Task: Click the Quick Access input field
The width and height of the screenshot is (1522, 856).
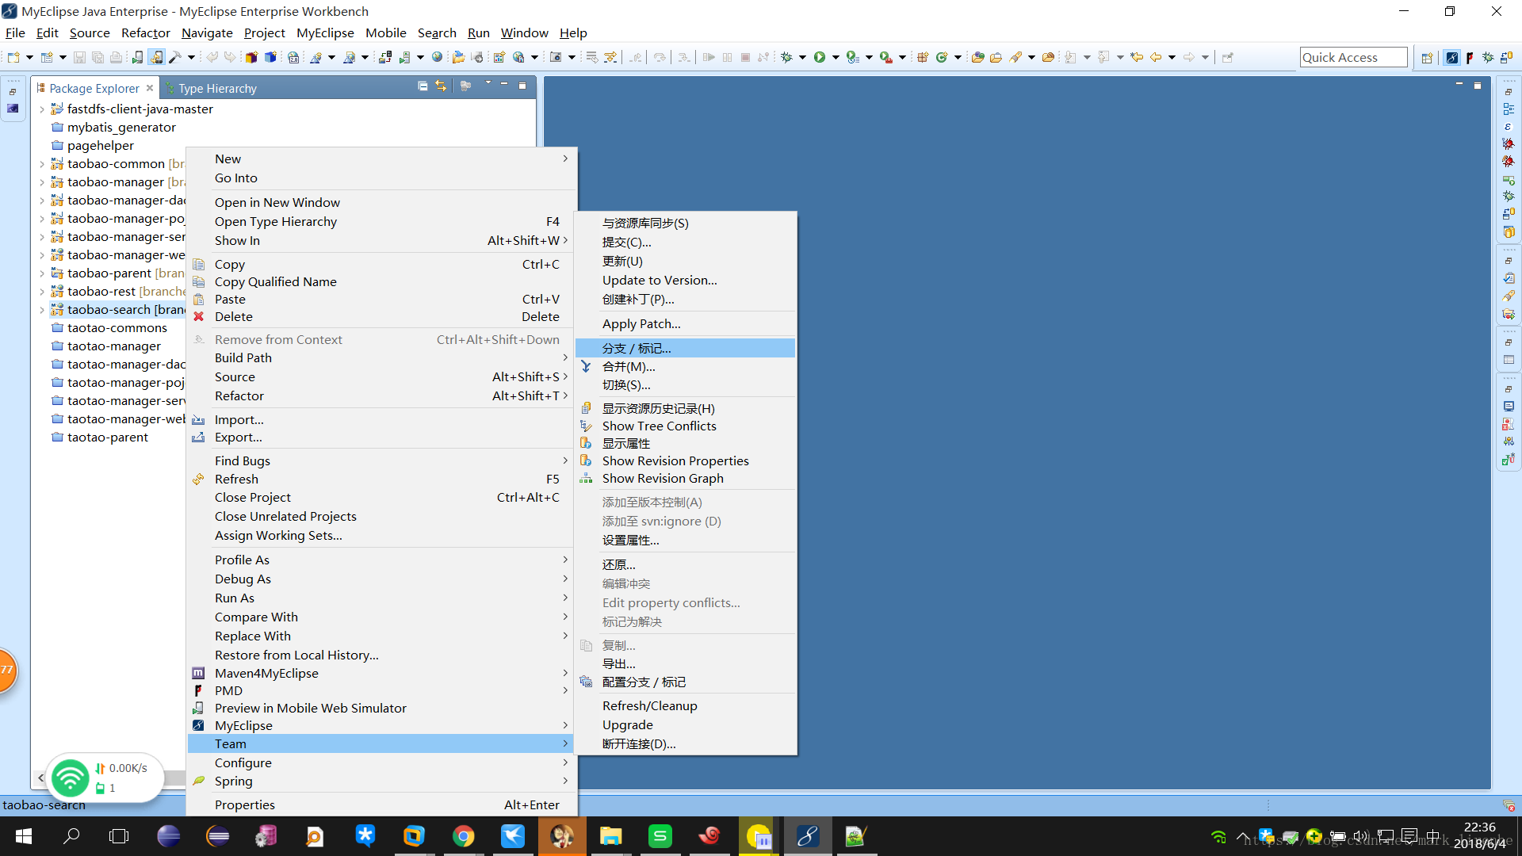Action: tap(1353, 57)
